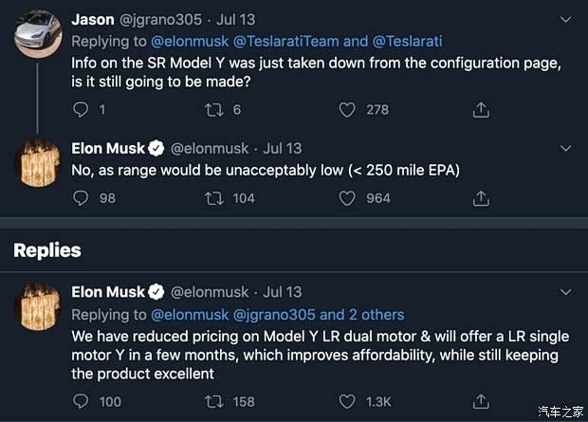This screenshot has height=422, width=588.
Task: Retweet the tweet with 158 retweets
Action: (214, 401)
